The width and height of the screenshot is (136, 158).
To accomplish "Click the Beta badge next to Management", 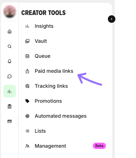I will [99, 146].
